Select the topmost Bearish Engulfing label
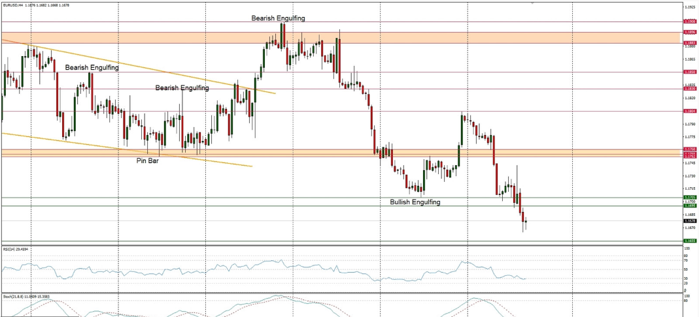Viewport: 699px width, 317px height. pos(278,18)
